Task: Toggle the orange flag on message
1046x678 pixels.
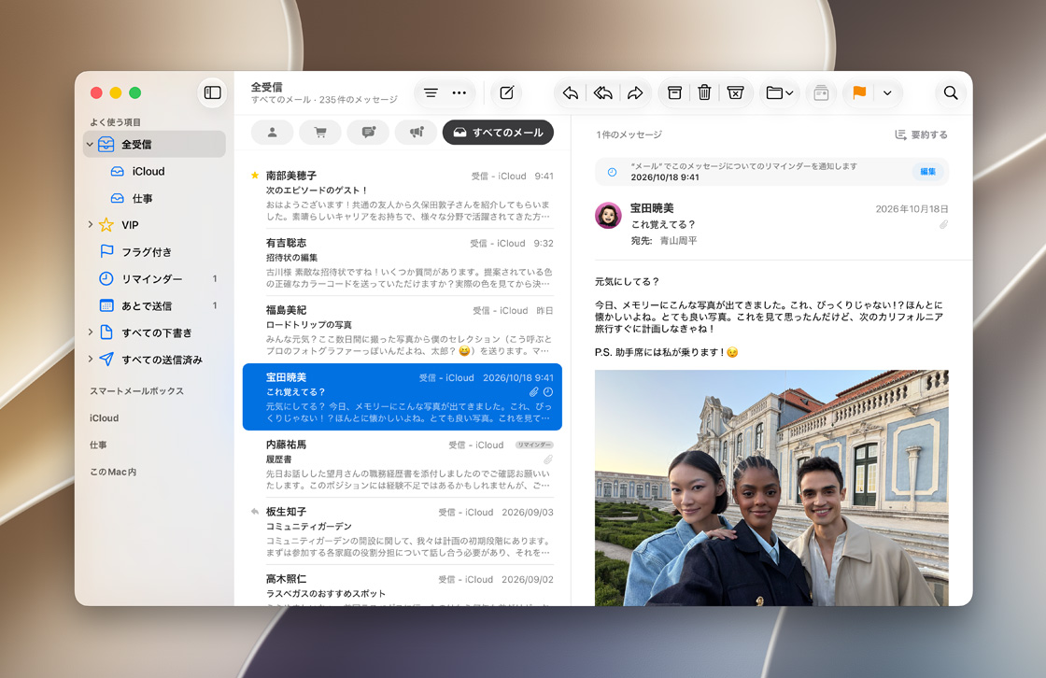Action: (x=859, y=92)
